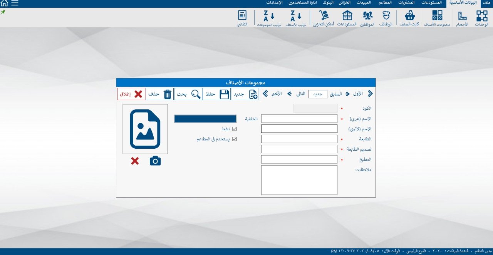Click the حفظ (Save) button

click(x=216, y=94)
